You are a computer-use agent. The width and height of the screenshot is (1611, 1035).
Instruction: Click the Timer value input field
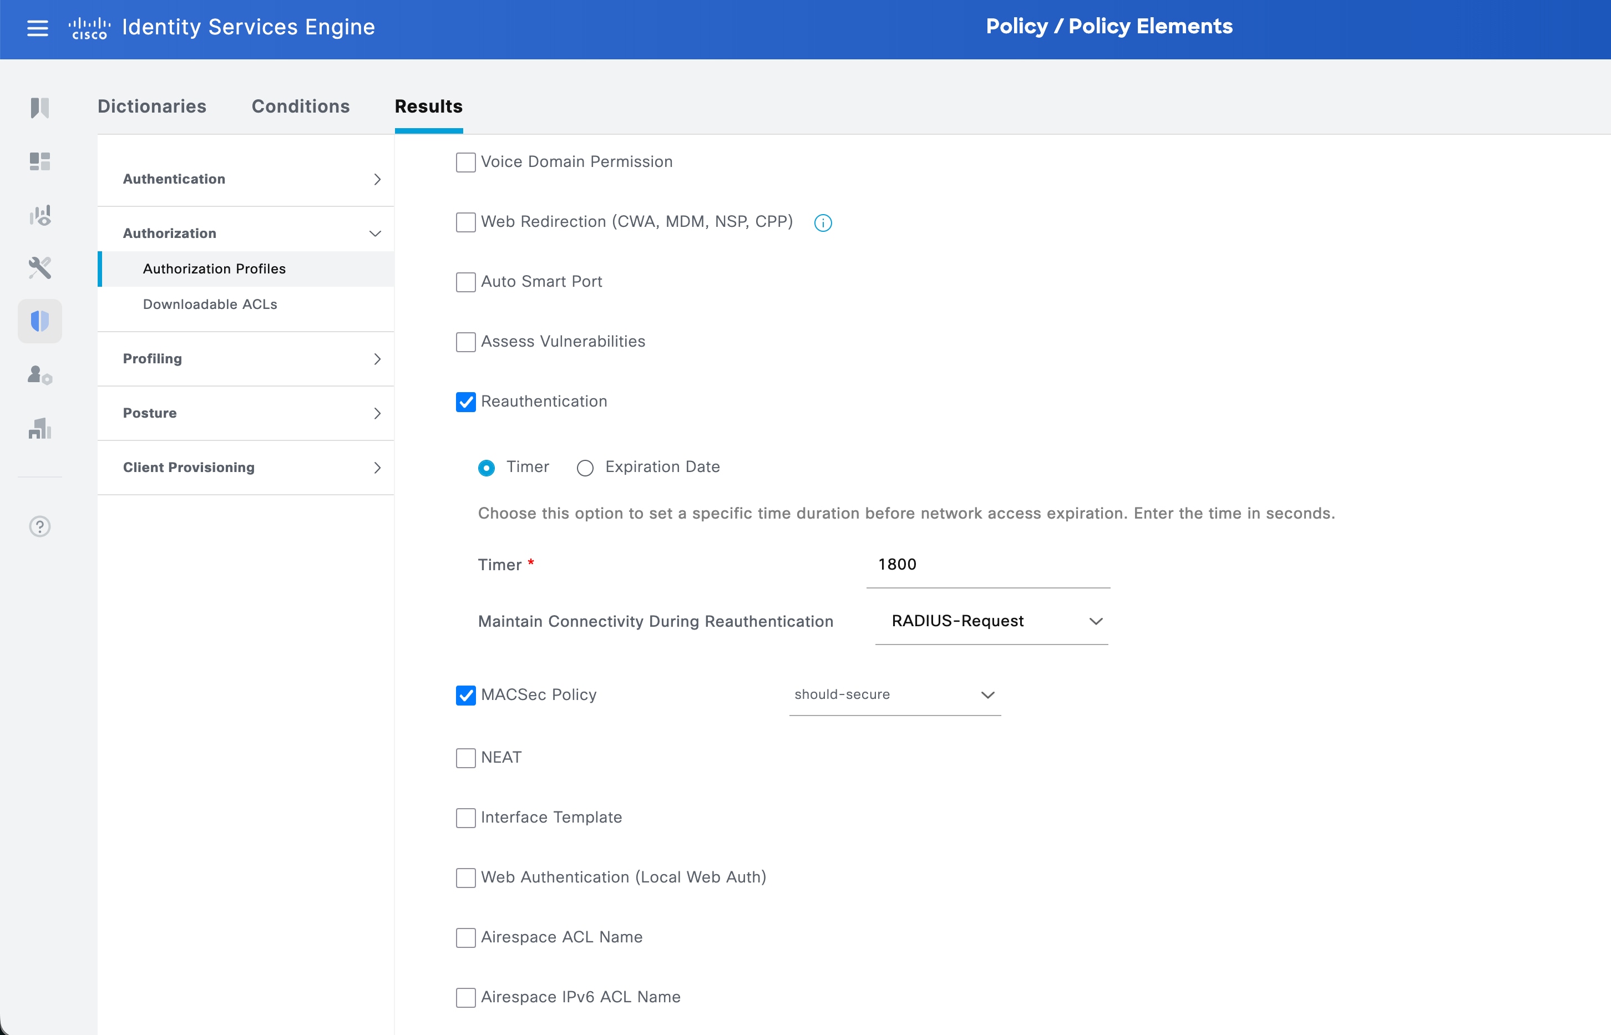click(x=987, y=565)
